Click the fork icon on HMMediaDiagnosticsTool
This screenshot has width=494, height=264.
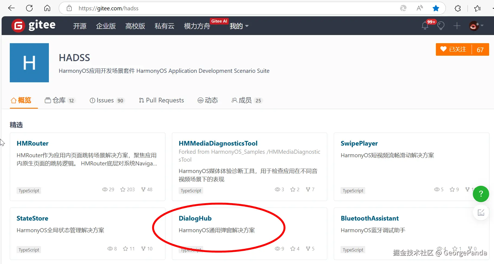point(308,190)
